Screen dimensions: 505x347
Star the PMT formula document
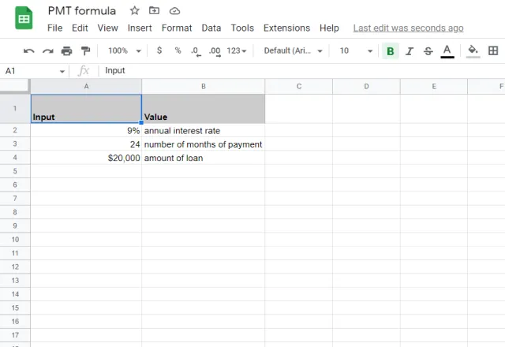pyautogui.click(x=134, y=10)
